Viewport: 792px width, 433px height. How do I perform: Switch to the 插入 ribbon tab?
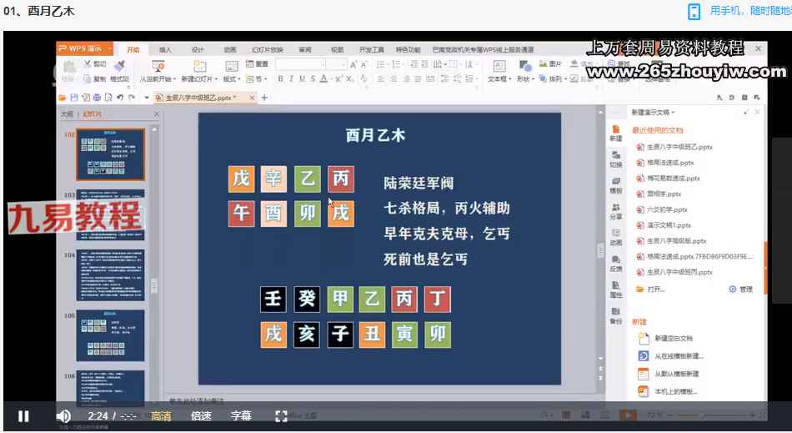click(165, 50)
